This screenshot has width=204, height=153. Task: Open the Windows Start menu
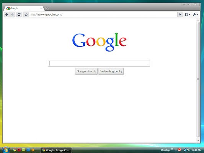click(6, 150)
